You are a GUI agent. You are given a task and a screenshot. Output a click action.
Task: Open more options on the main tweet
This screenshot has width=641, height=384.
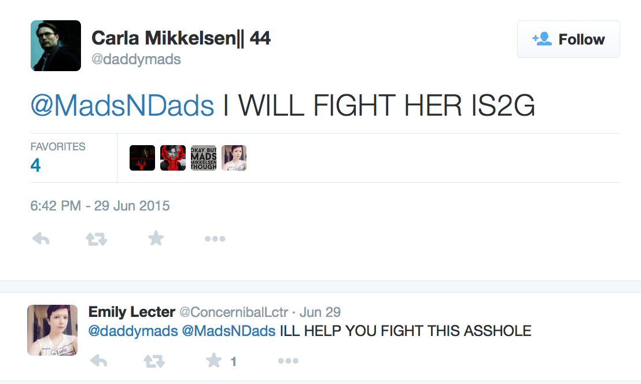(x=215, y=238)
